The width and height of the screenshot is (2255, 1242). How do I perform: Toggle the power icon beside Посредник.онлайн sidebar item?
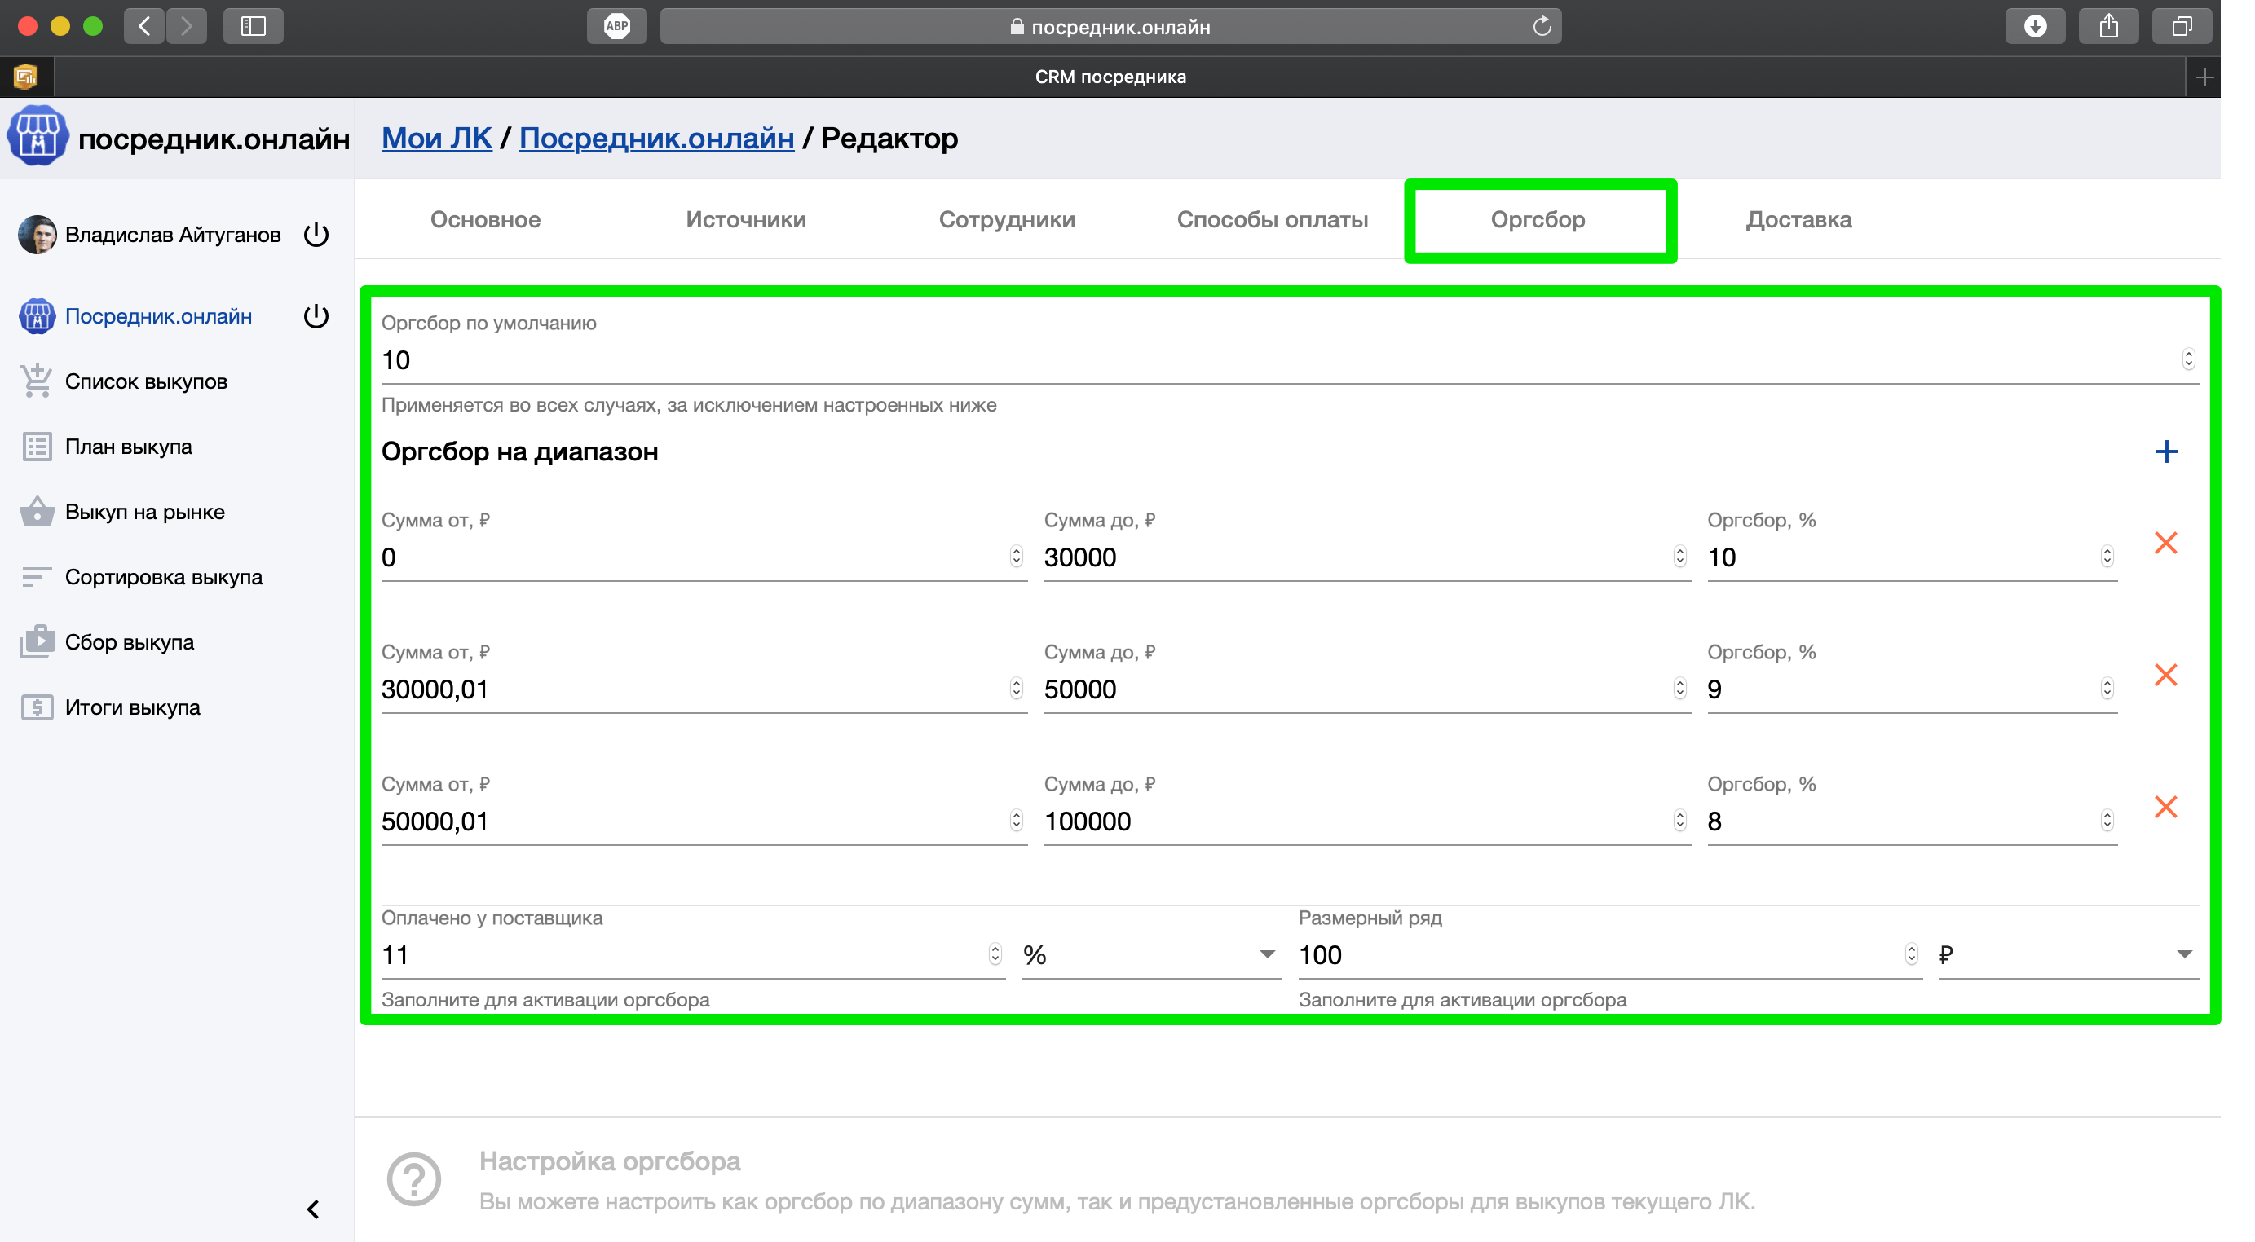pos(316,316)
